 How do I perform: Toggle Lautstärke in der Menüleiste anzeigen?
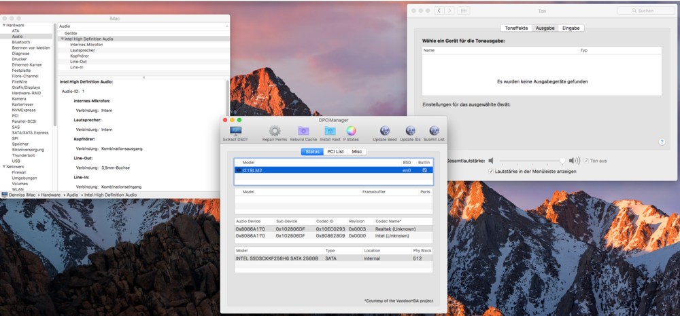(491, 172)
